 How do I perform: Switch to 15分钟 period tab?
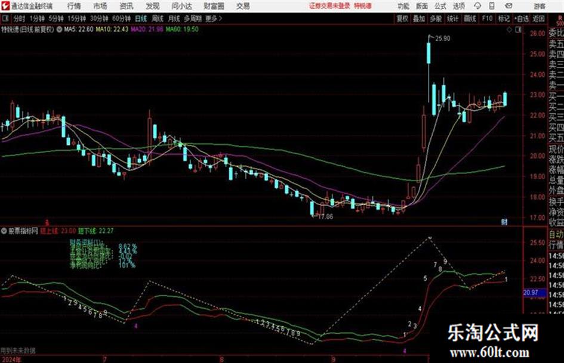click(77, 18)
